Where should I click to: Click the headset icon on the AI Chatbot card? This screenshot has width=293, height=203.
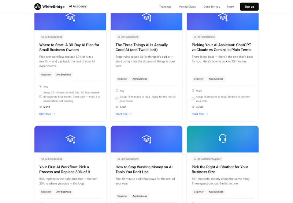click(223, 139)
